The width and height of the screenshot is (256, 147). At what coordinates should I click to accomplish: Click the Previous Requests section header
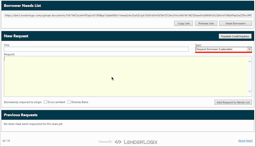pyautogui.click(x=21, y=115)
